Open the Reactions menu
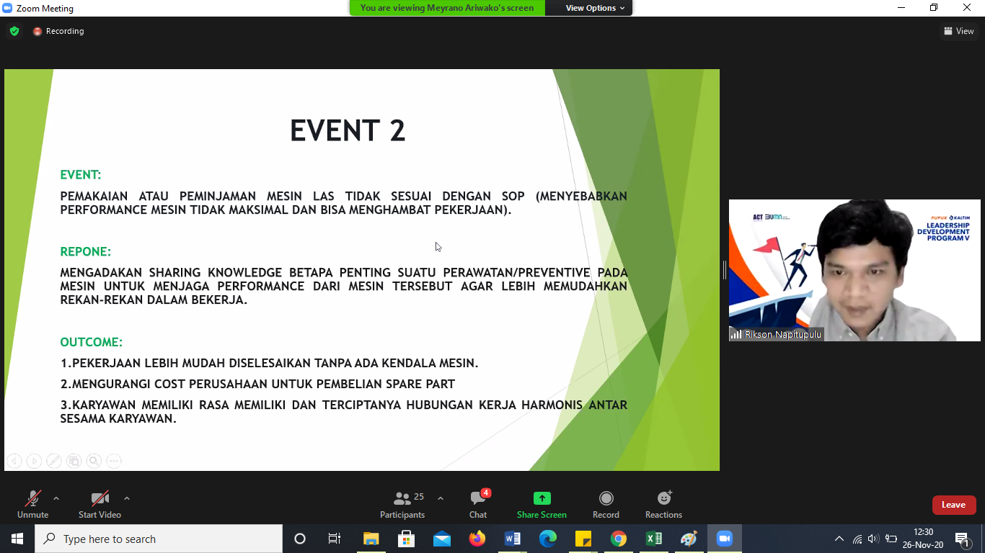 [x=663, y=504]
